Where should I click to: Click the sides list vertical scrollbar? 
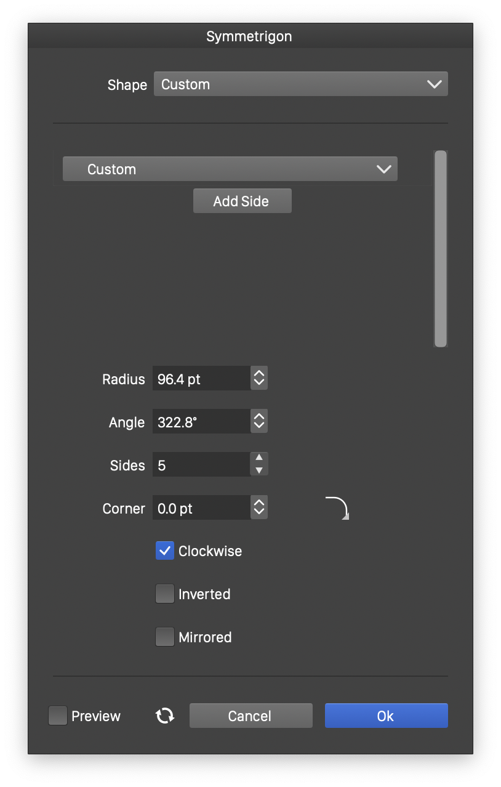tap(440, 249)
